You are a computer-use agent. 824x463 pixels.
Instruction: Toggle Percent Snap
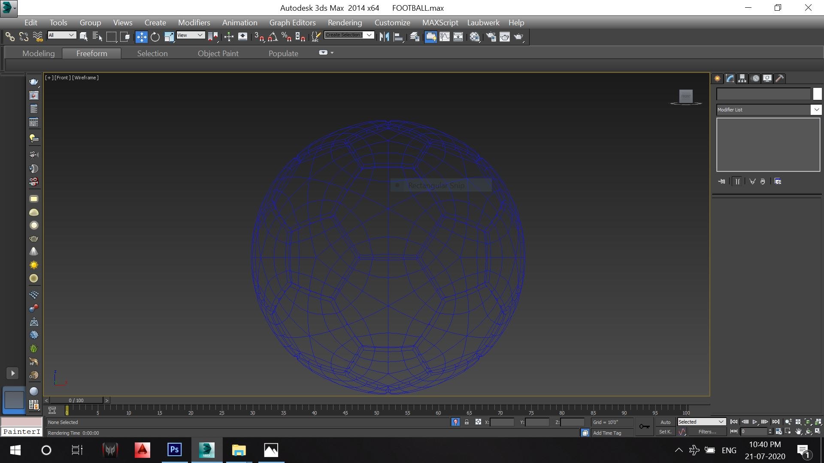[286, 37]
